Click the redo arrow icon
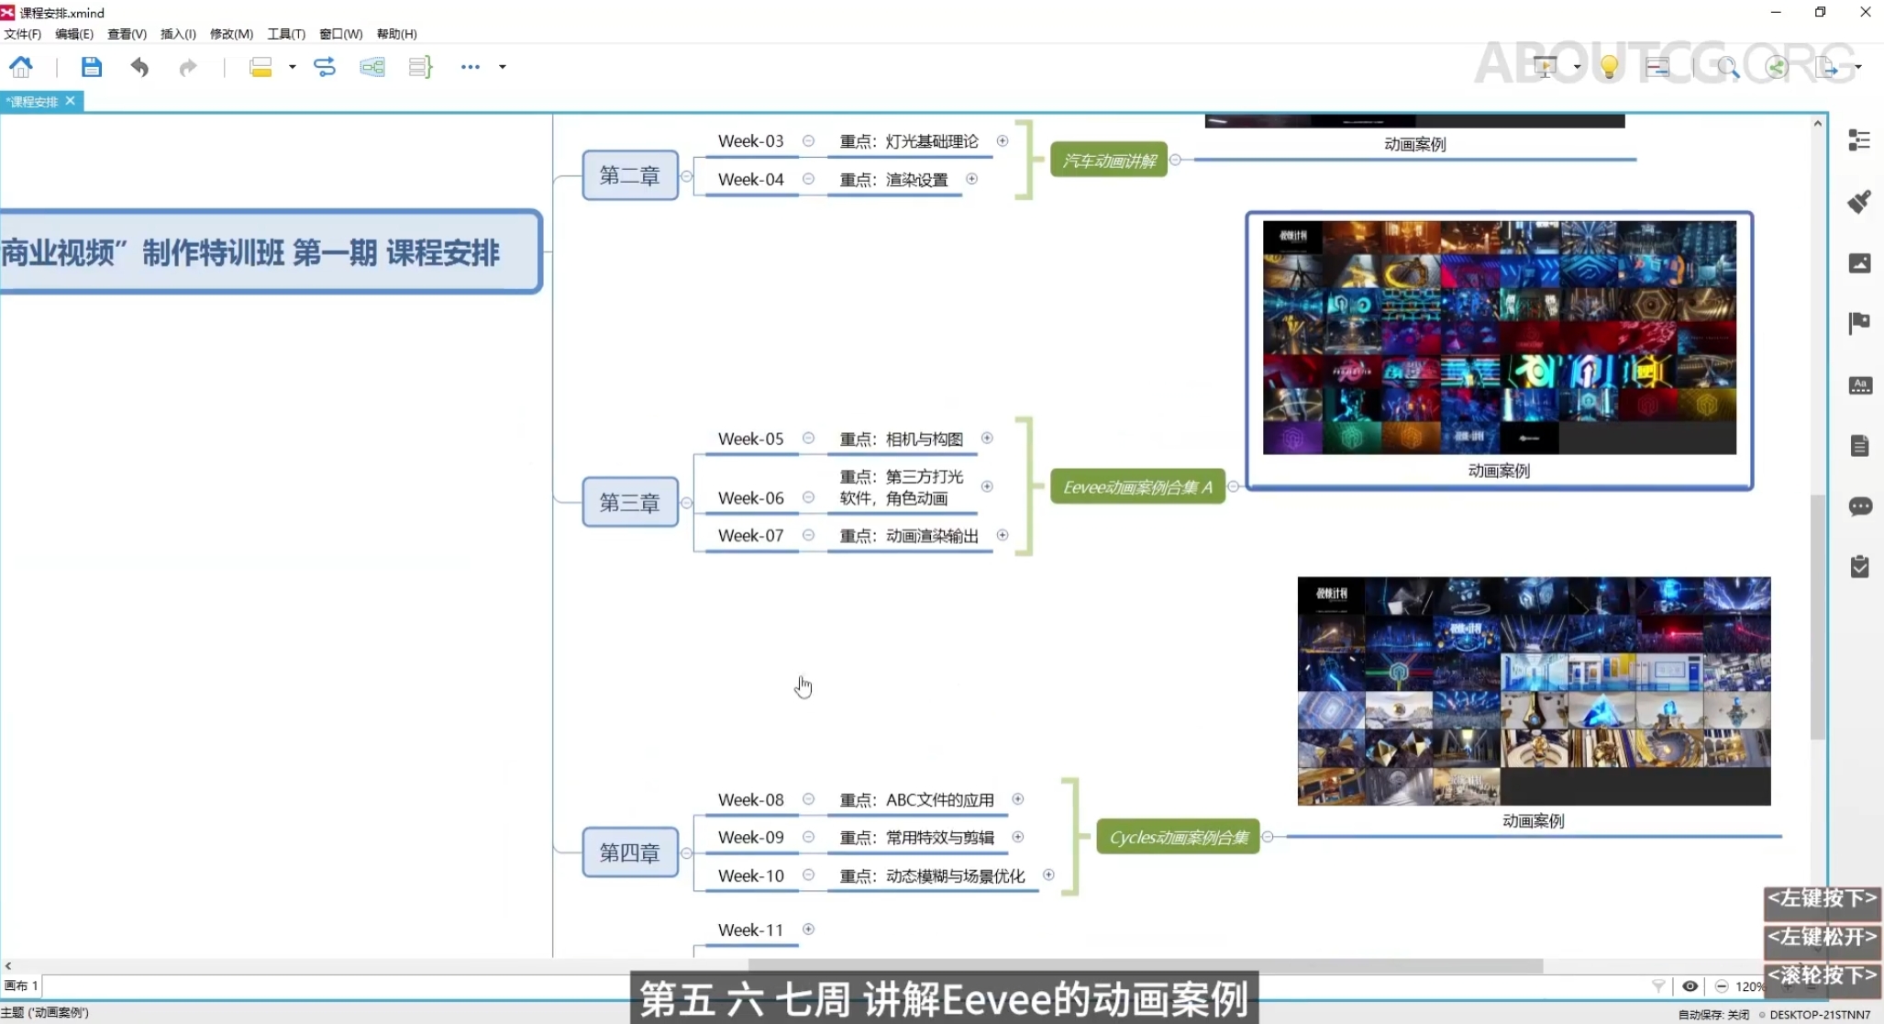The image size is (1884, 1024). 186,67
